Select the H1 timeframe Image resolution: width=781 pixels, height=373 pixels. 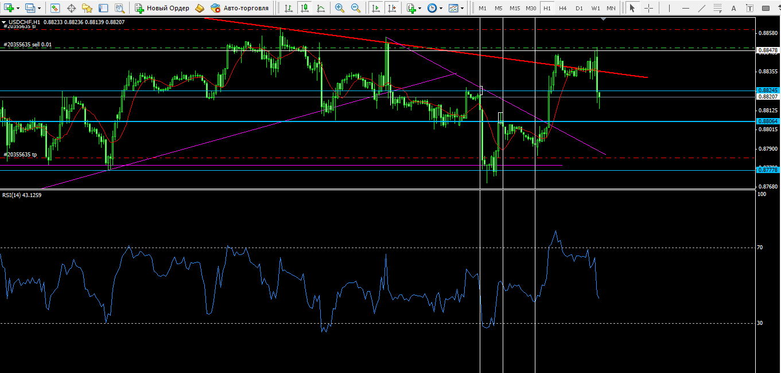pos(547,8)
